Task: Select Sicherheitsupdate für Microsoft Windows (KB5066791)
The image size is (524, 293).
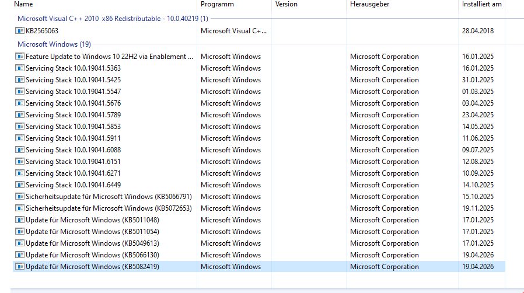Action: [109, 197]
